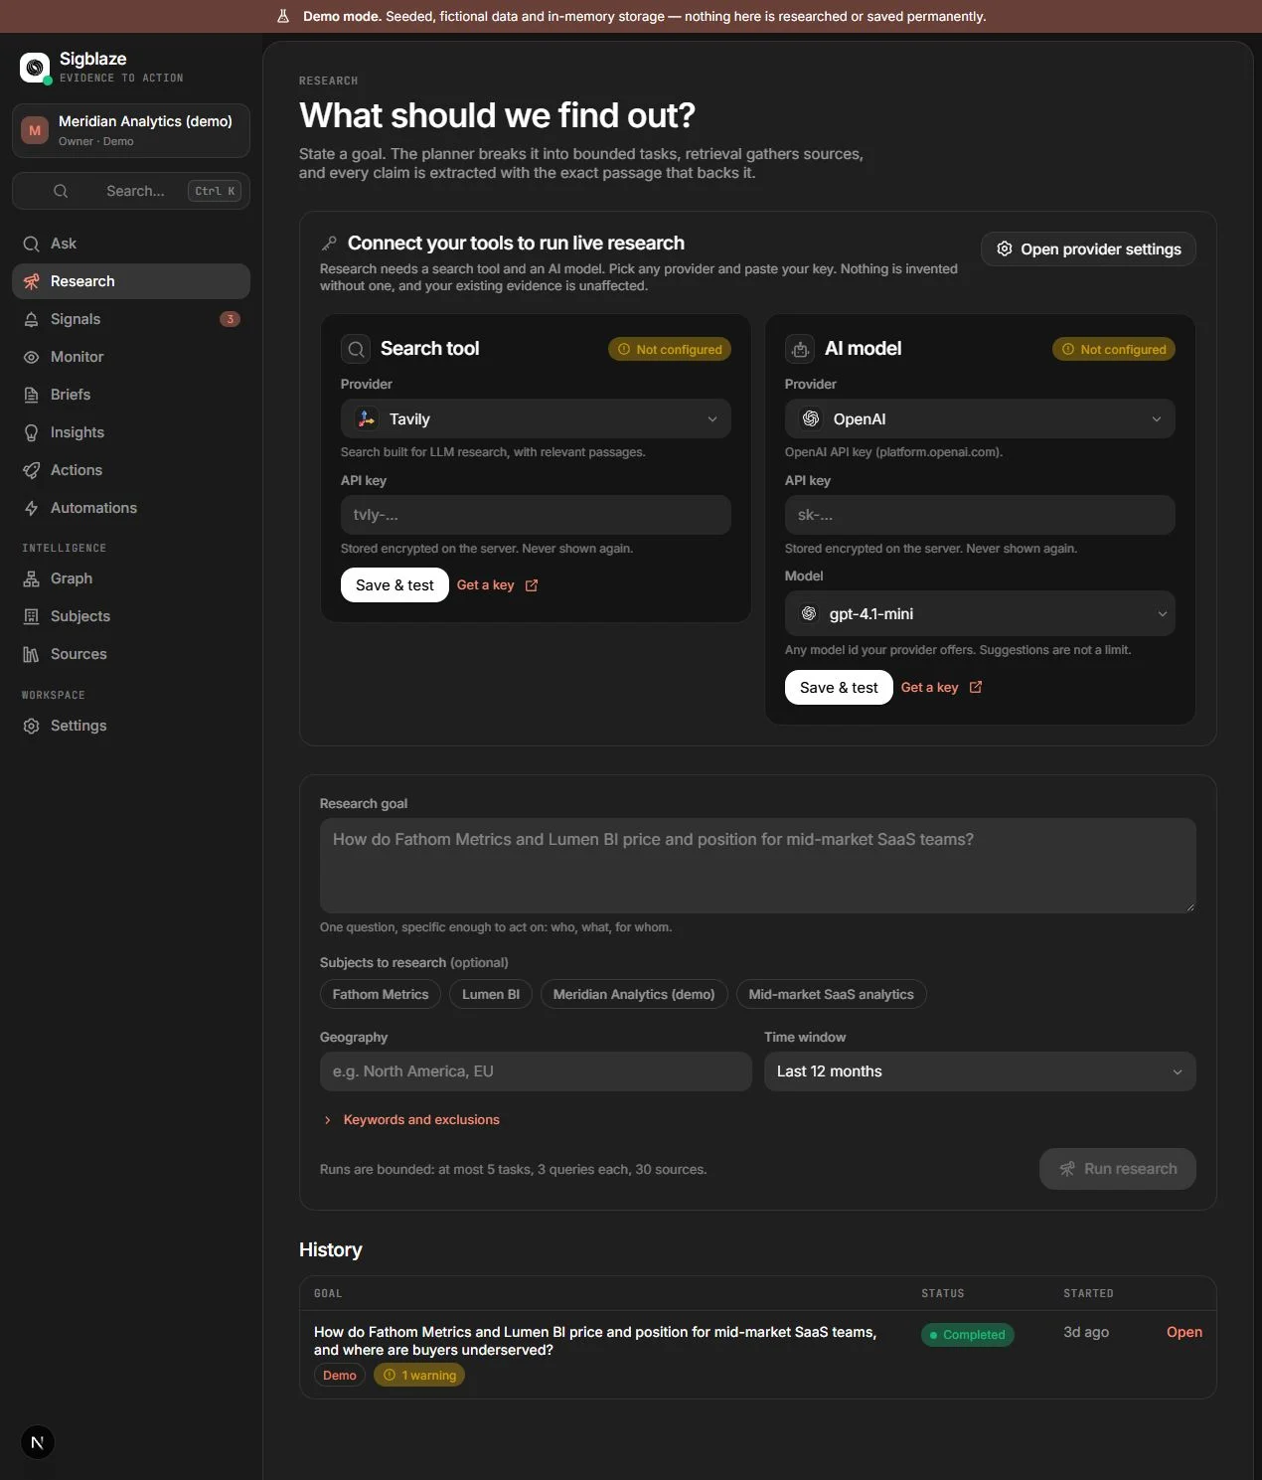Click the Run research button
1262x1480 pixels.
tap(1118, 1169)
